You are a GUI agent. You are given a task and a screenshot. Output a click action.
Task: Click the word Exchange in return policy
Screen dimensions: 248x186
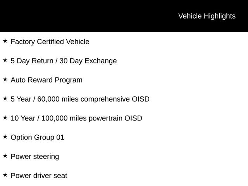point(101,61)
